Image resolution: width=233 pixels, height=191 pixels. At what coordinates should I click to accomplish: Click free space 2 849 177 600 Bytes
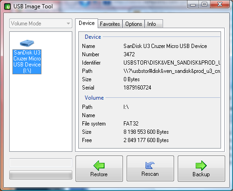click(146, 140)
